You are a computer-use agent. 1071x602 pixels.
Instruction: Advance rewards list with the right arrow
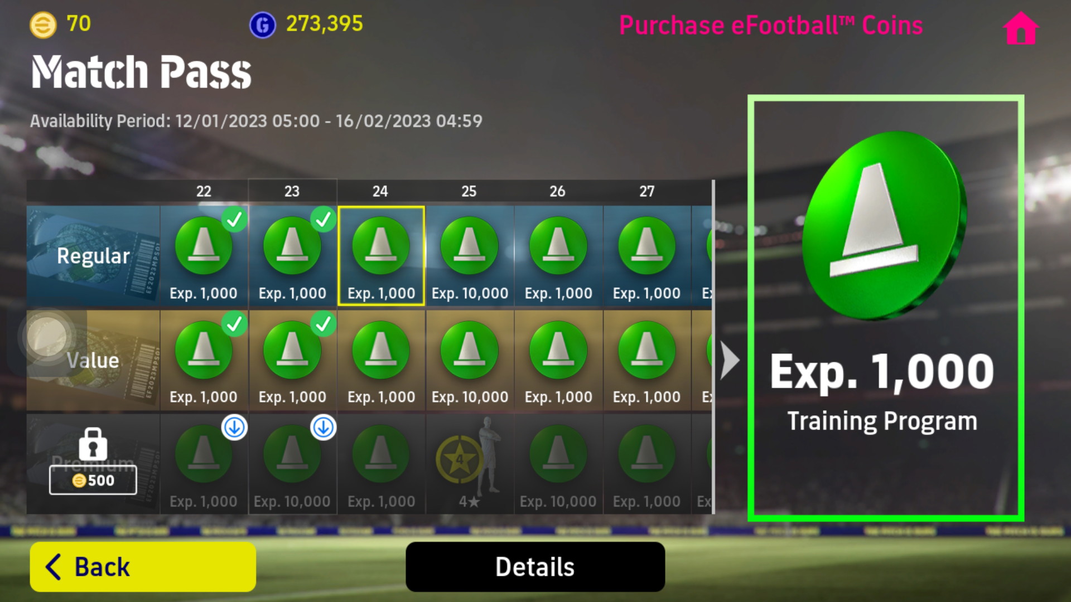730,361
